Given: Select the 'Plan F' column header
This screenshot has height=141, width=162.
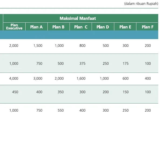Looking at the screenshot, I should tap(147, 27).
